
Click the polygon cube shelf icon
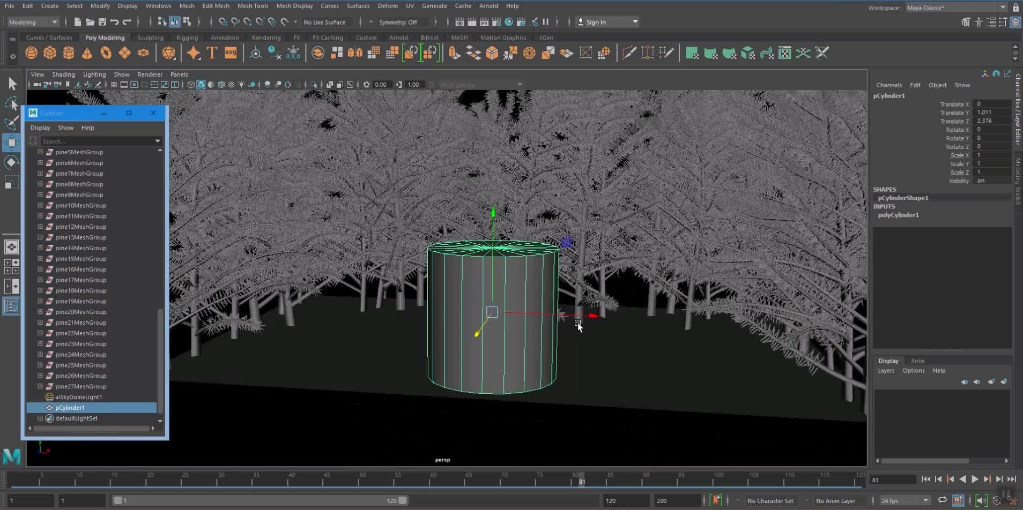tap(50, 52)
